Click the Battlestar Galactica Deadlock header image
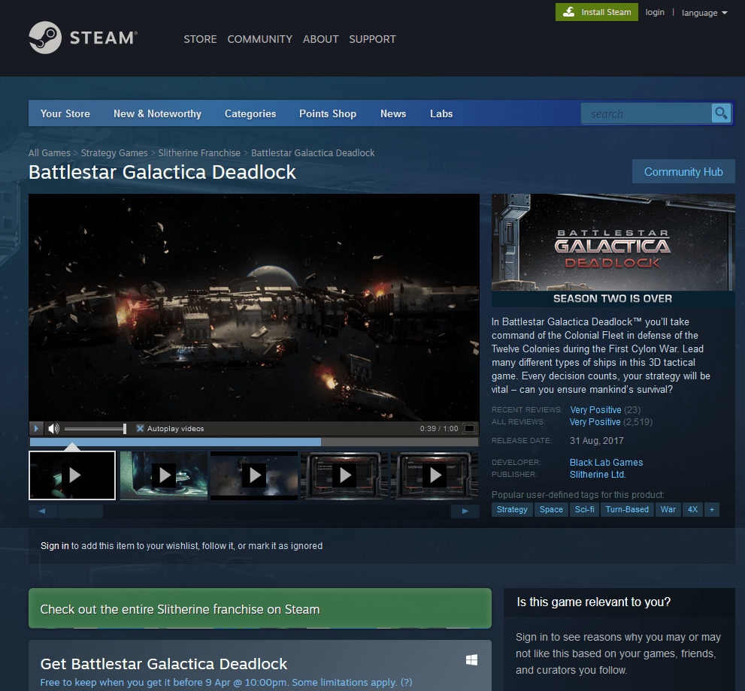The image size is (745, 691). coord(613,250)
